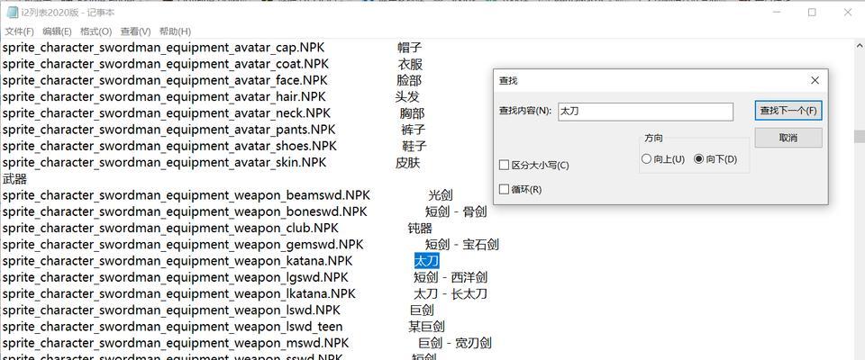Click the line ending with weapon_beamswd.NPK
The width and height of the screenshot is (865, 360).
click(x=187, y=195)
